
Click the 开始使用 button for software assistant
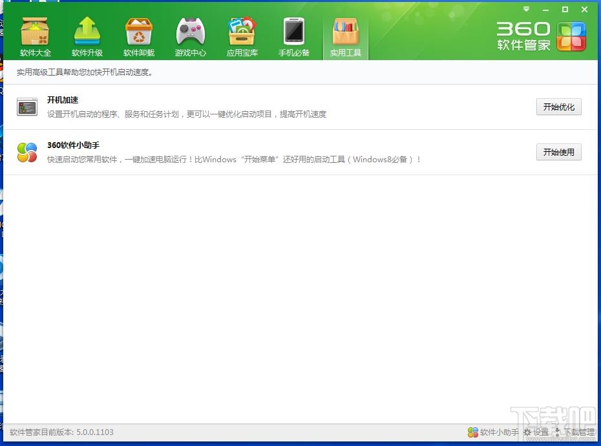558,152
